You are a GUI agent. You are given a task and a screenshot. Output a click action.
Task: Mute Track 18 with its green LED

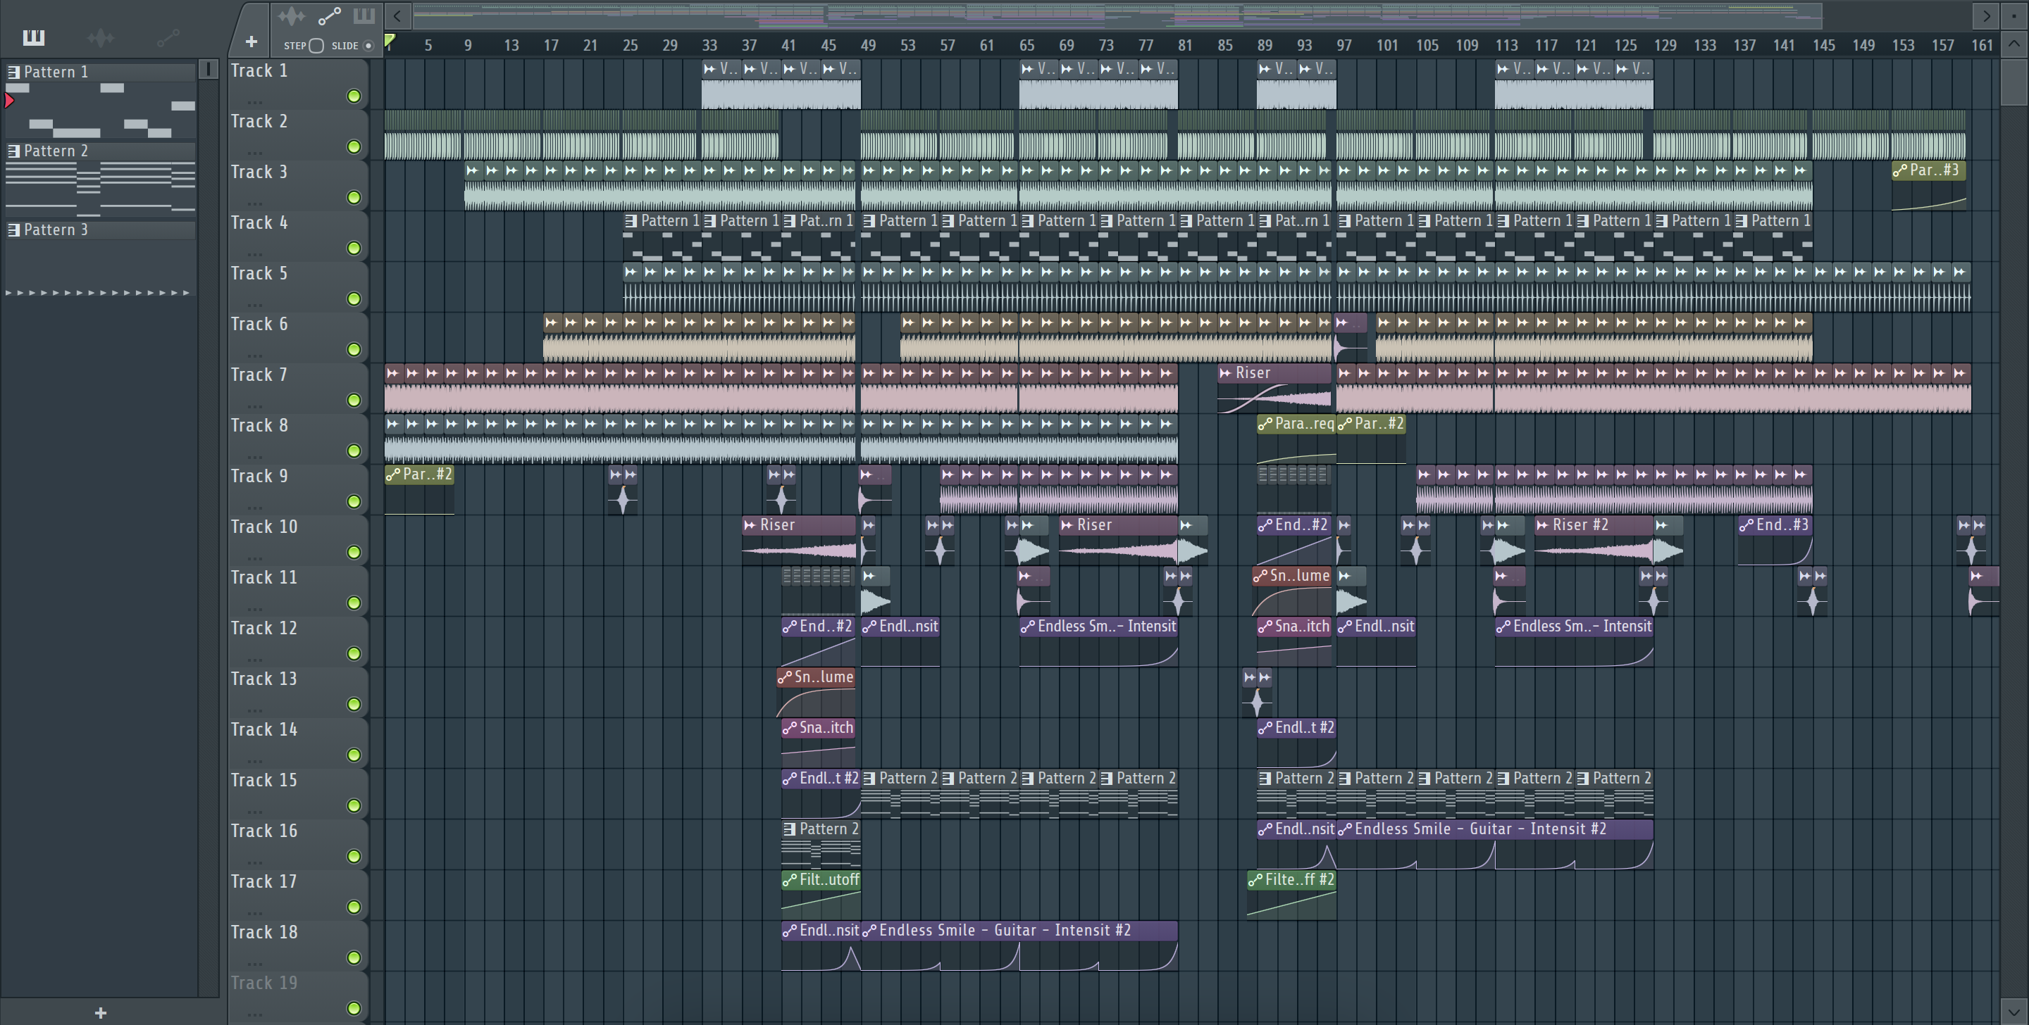tap(354, 957)
